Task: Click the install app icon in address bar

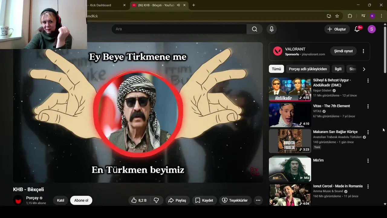Action: (x=329, y=16)
